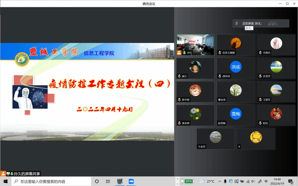Image resolution: width=298 pixels, height=186 pixels.
Task: Click the battery 89% indicator
Action: pos(188,181)
